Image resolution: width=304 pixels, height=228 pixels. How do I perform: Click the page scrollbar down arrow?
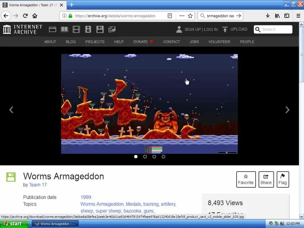tap(302, 216)
